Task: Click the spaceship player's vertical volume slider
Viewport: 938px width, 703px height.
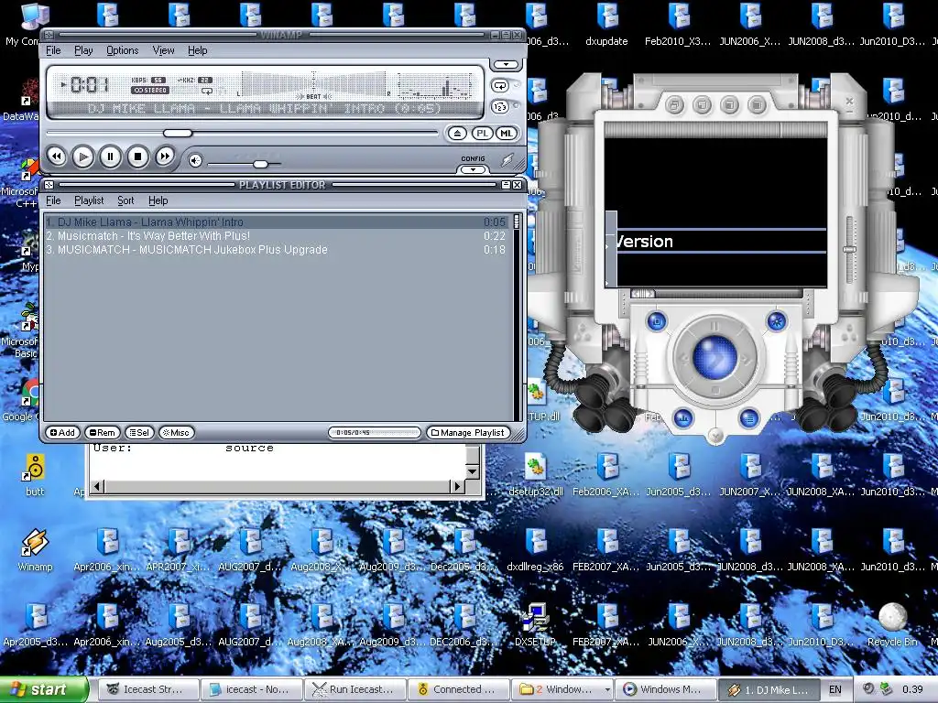Action: (849, 249)
